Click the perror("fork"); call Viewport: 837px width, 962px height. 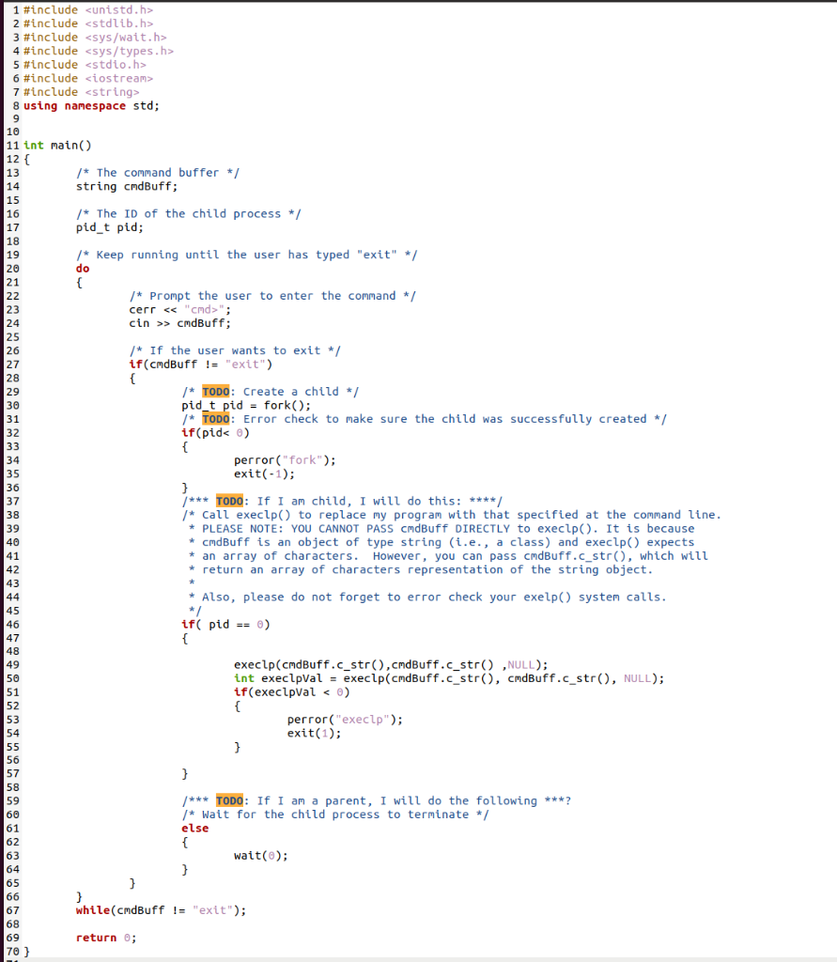285,459
